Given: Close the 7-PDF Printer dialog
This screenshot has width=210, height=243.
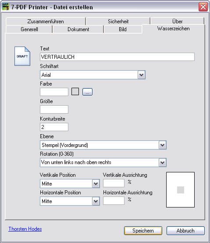Looking at the screenshot, I should click(x=203, y=7).
